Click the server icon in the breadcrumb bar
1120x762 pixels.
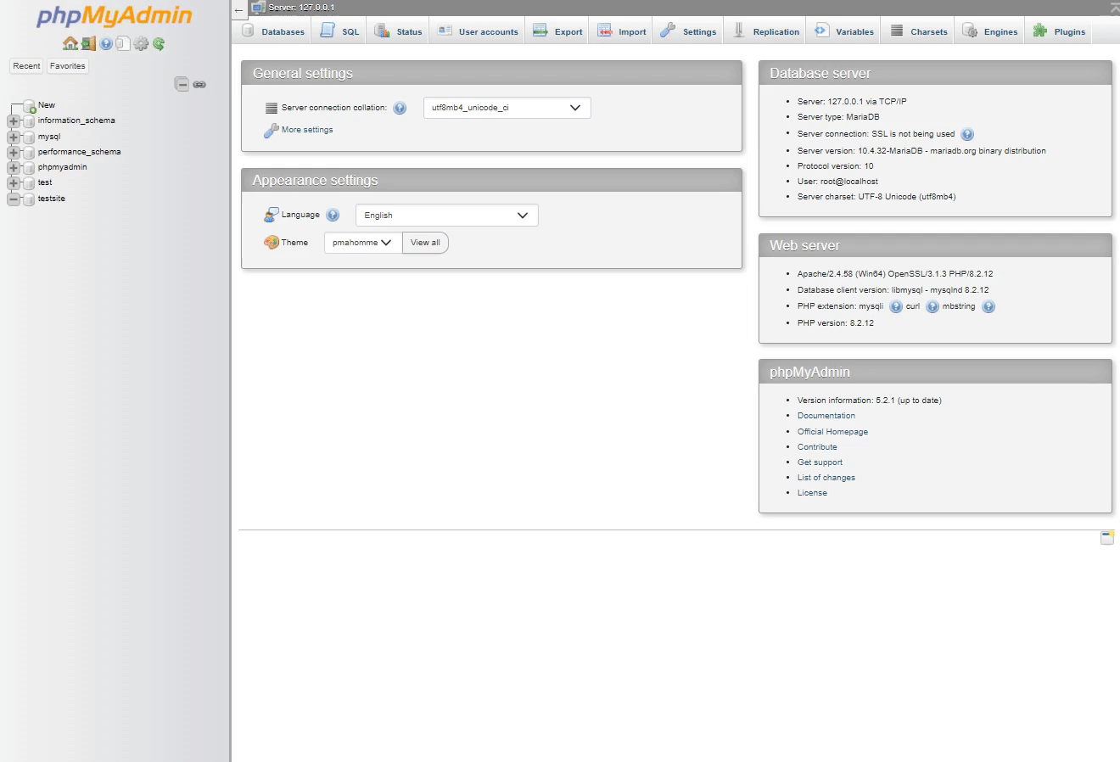click(x=259, y=8)
